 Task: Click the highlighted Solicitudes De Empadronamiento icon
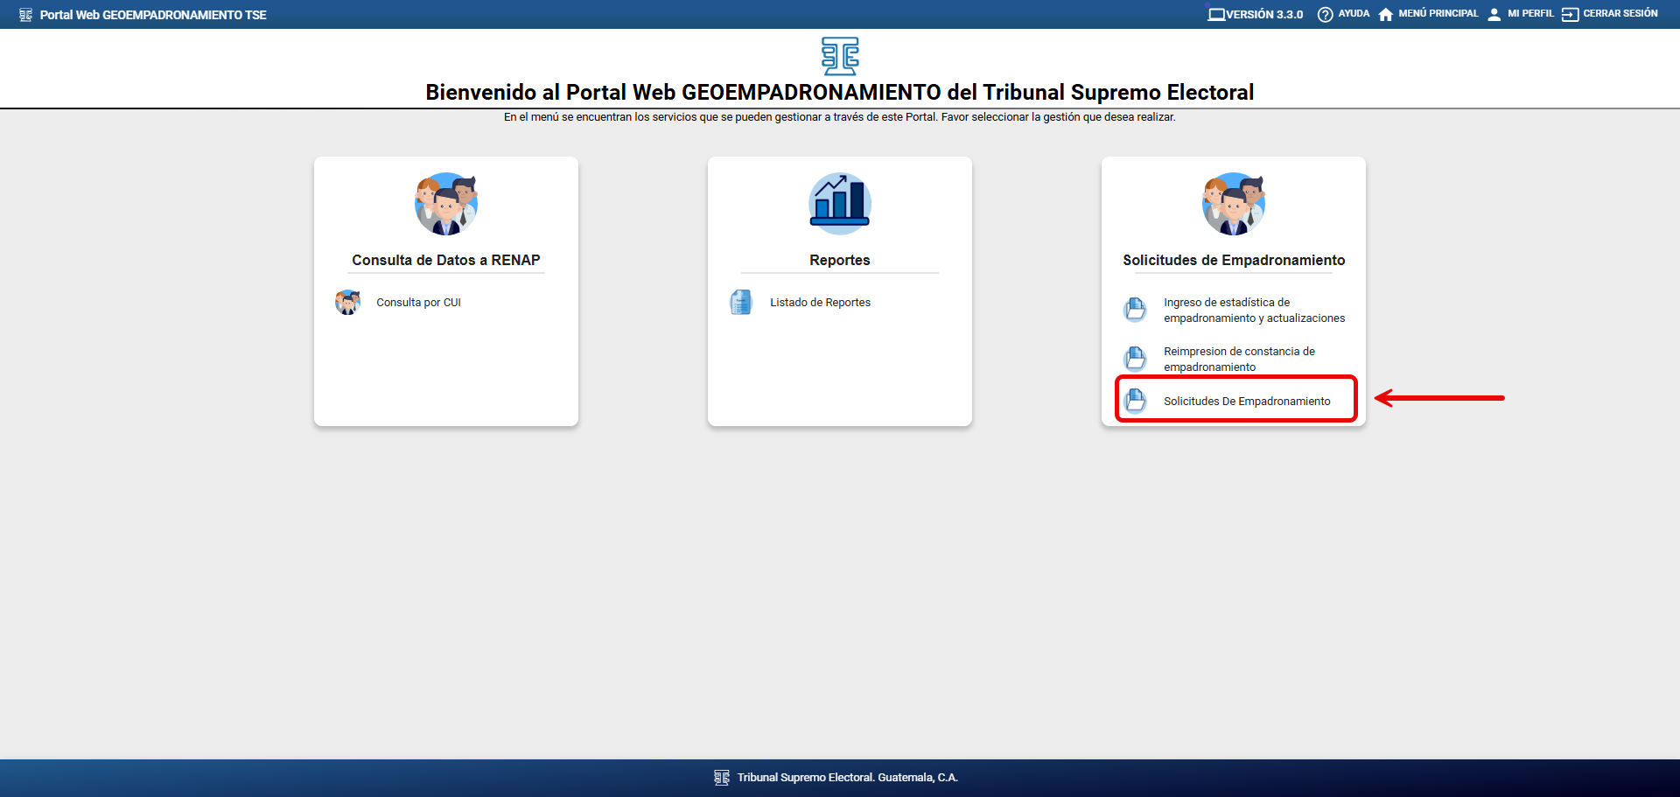[1135, 401]
